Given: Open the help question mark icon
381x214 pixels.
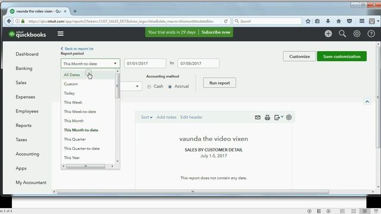Looking at the screenshot, I should (x=371, y=34).
